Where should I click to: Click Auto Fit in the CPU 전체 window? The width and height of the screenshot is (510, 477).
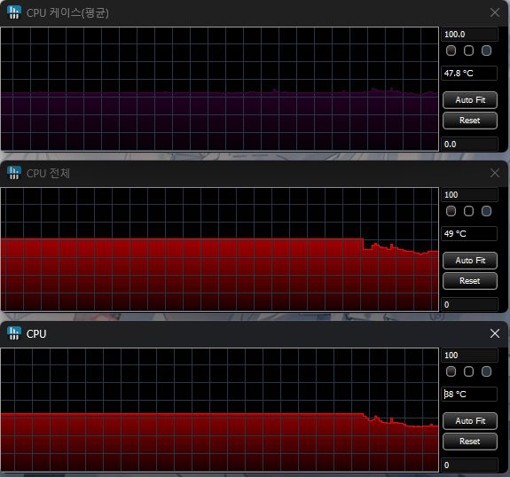pyautogui.click(x=470, y=261)
